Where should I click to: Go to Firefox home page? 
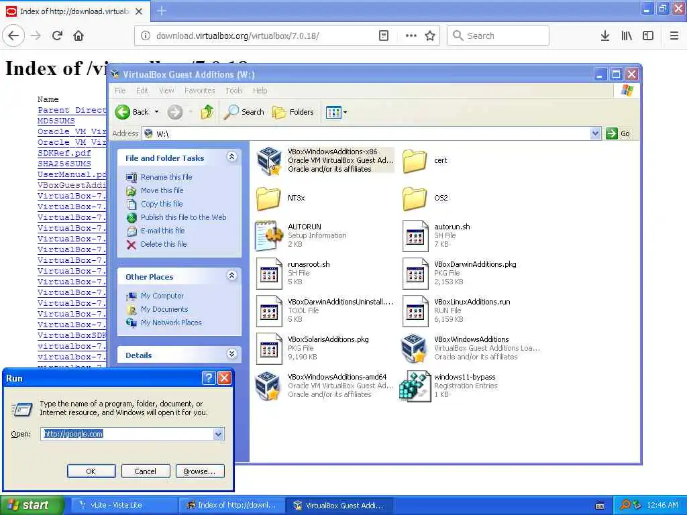pyautogui.click(x=78, y=36)
